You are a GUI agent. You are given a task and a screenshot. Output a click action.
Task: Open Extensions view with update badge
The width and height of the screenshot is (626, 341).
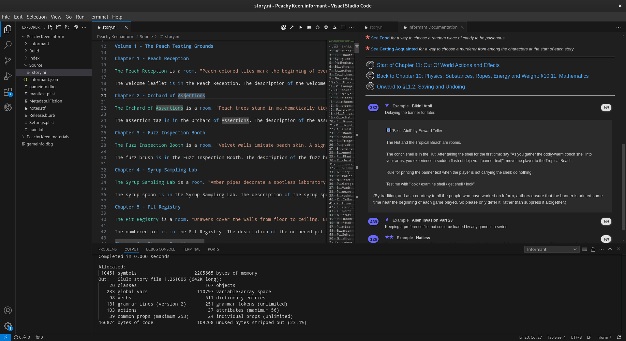pos(8,92)
